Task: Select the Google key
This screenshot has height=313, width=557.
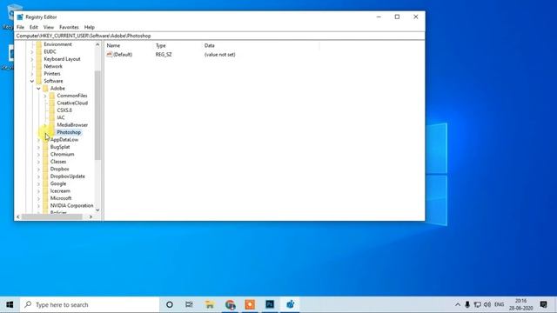Action: [x=58, y=183]
